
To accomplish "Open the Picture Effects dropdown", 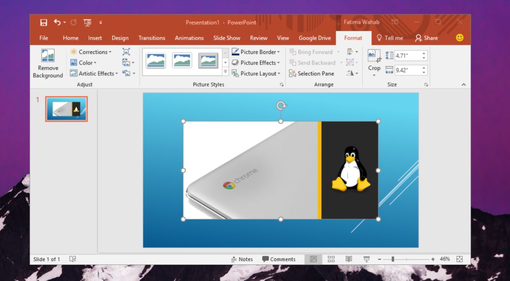I will pos(256,62).
